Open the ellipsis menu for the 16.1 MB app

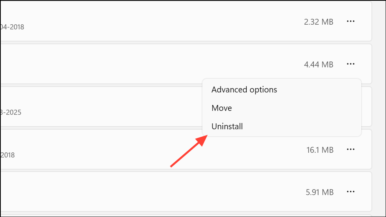(x=351, y=149)
